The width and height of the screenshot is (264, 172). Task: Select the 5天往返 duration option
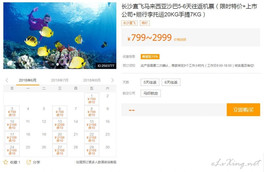click(x=150, y=82)
